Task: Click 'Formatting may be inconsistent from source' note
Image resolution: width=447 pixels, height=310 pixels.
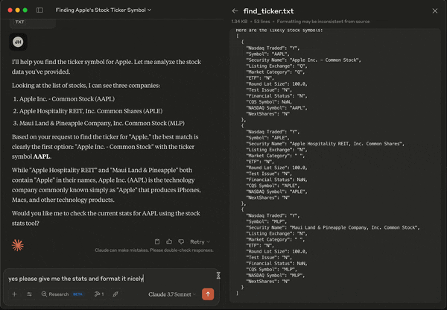Action: point(323,22)
